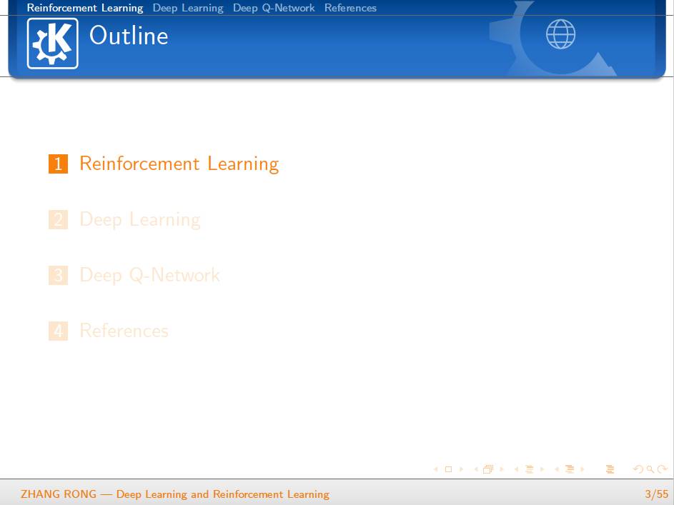
Task: Click the slide square navigation icon
Action: click(x=448, y=469)
